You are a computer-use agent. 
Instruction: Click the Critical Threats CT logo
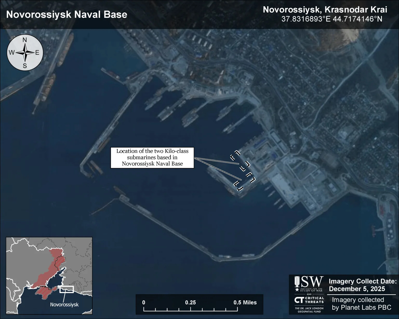pos(309,300)
